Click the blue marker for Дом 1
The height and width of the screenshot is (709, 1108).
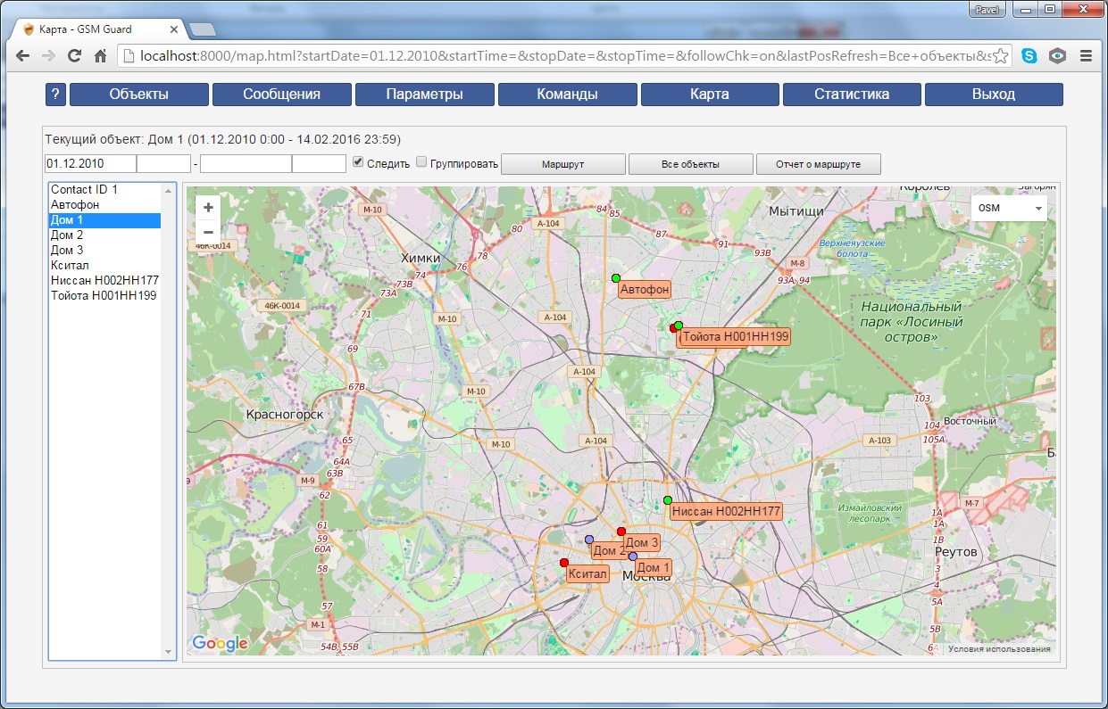[x=633, y=556]
